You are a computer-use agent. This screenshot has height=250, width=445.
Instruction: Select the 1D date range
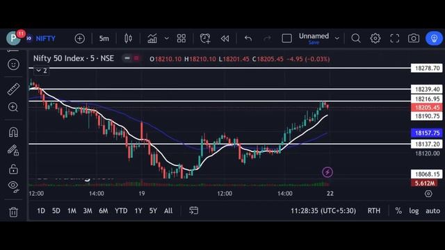[41, 211]
